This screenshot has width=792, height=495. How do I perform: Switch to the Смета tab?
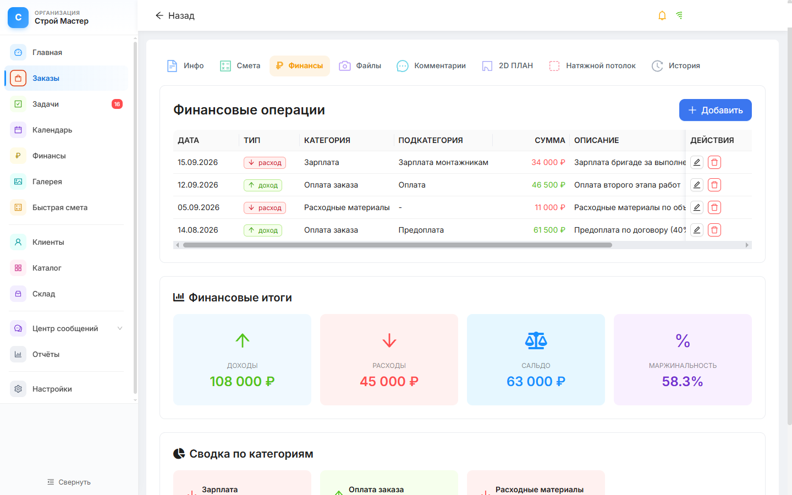coord(240,65)
